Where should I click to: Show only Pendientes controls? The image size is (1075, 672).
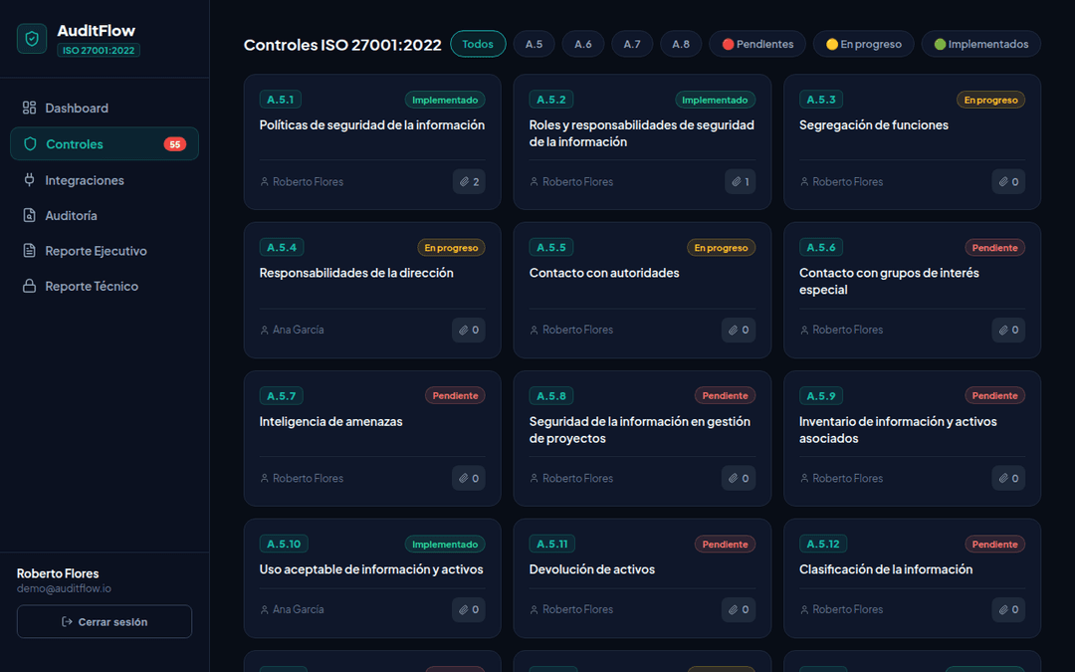coord(757,44)
